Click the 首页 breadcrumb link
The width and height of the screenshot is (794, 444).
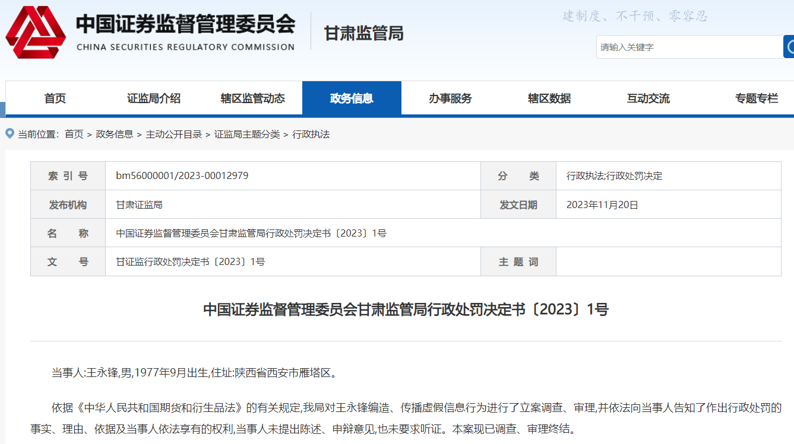tap(74, 135)
